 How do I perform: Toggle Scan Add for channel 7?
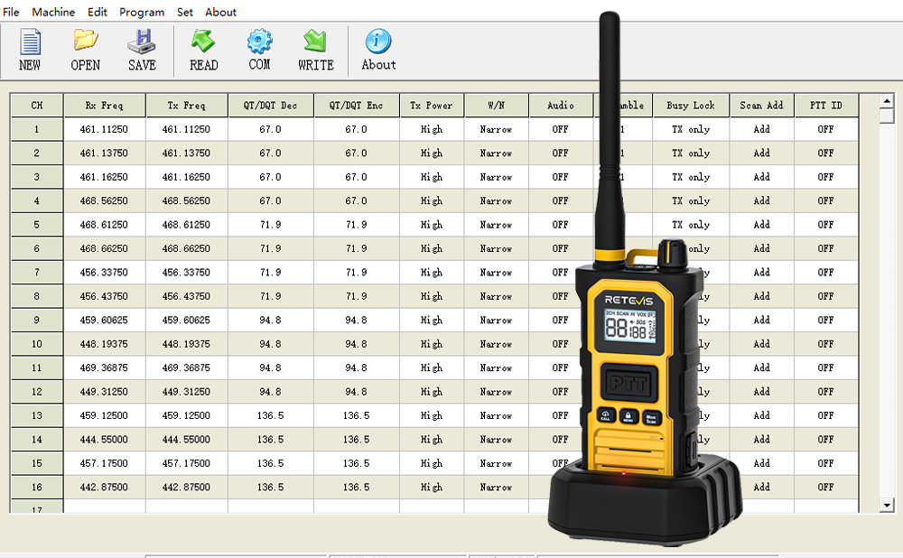coord(761,272)
